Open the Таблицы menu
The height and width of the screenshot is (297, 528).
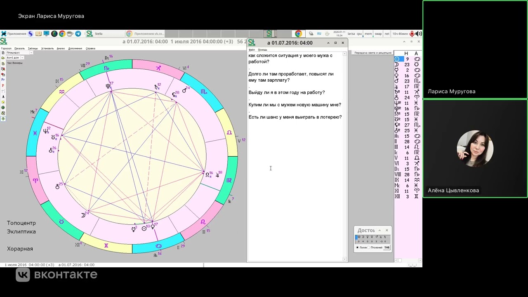point(33,49)
